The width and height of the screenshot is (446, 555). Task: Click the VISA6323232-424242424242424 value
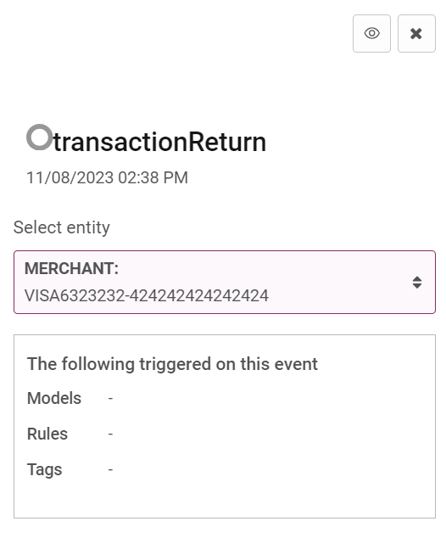click(147, 295)
